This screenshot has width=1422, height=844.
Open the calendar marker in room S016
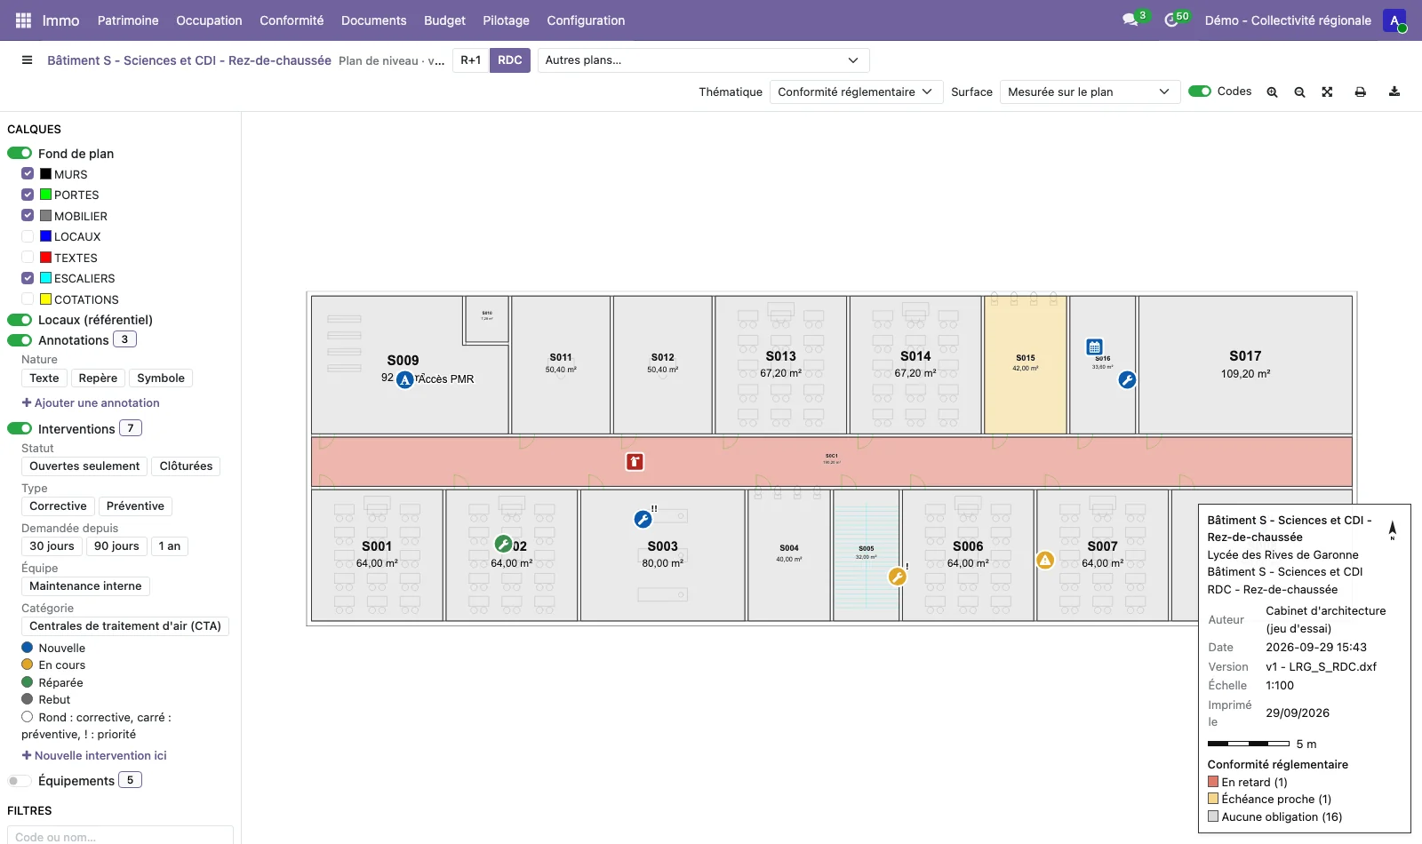click(x=1095, y=347)
